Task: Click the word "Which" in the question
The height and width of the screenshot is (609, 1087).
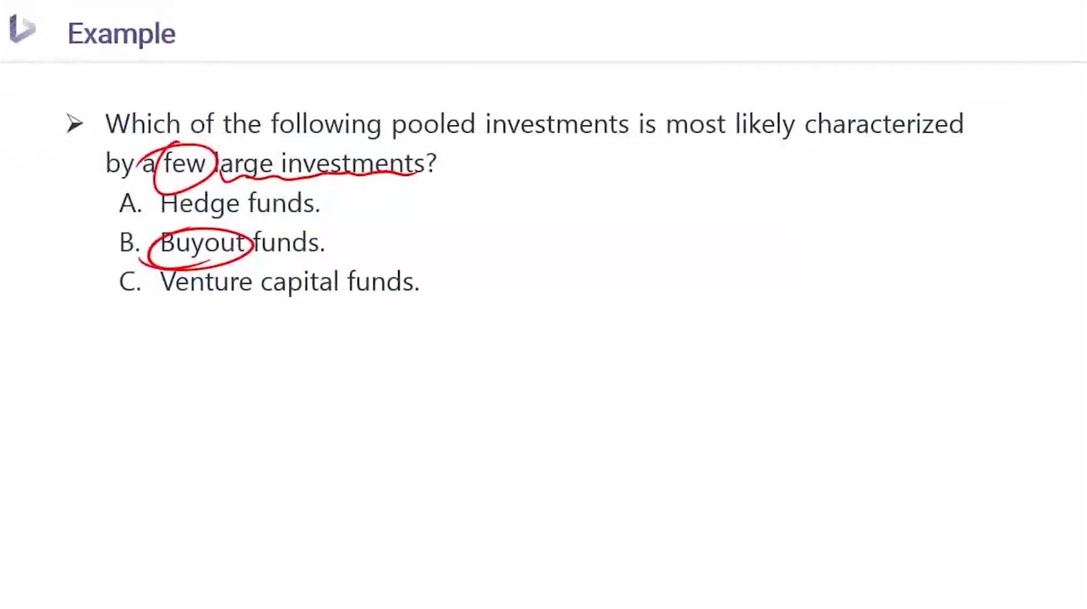Action: (x=142, y=124)
